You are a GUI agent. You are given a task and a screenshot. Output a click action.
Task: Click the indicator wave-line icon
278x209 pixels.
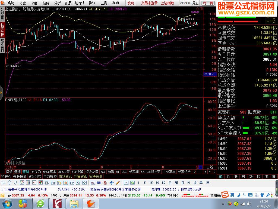(x=93, y=183)
